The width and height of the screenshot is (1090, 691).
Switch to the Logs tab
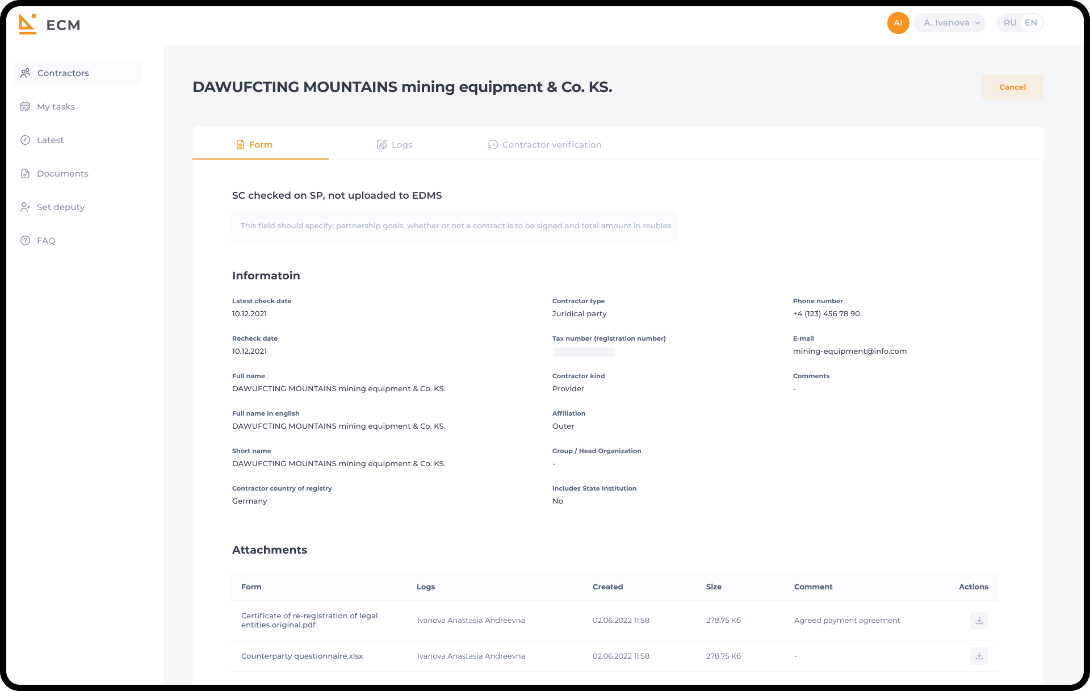pyautogui.click(x=395, y=145)
